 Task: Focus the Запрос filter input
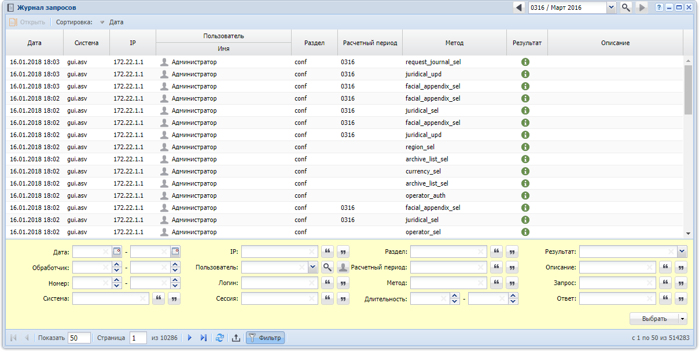pyautogui.click(x=617, y=283)
